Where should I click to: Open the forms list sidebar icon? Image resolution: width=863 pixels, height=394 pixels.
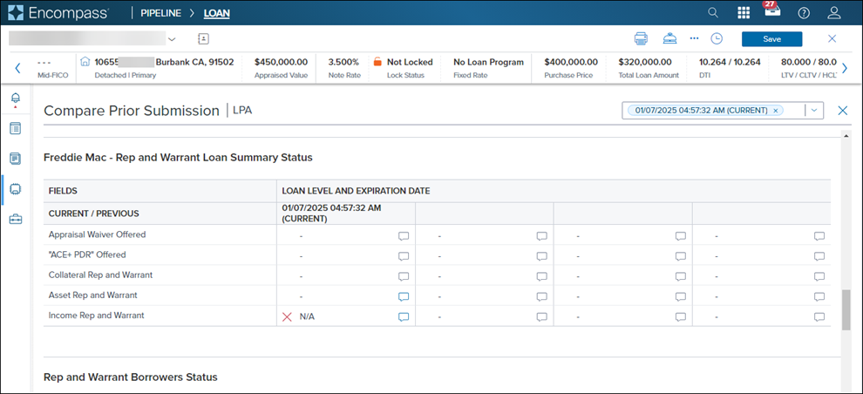point(16,129)
